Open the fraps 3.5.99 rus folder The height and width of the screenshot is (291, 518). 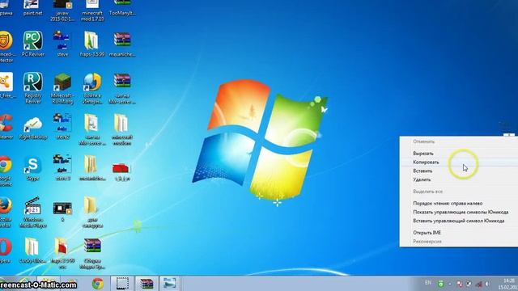click(x=62, y=253)
